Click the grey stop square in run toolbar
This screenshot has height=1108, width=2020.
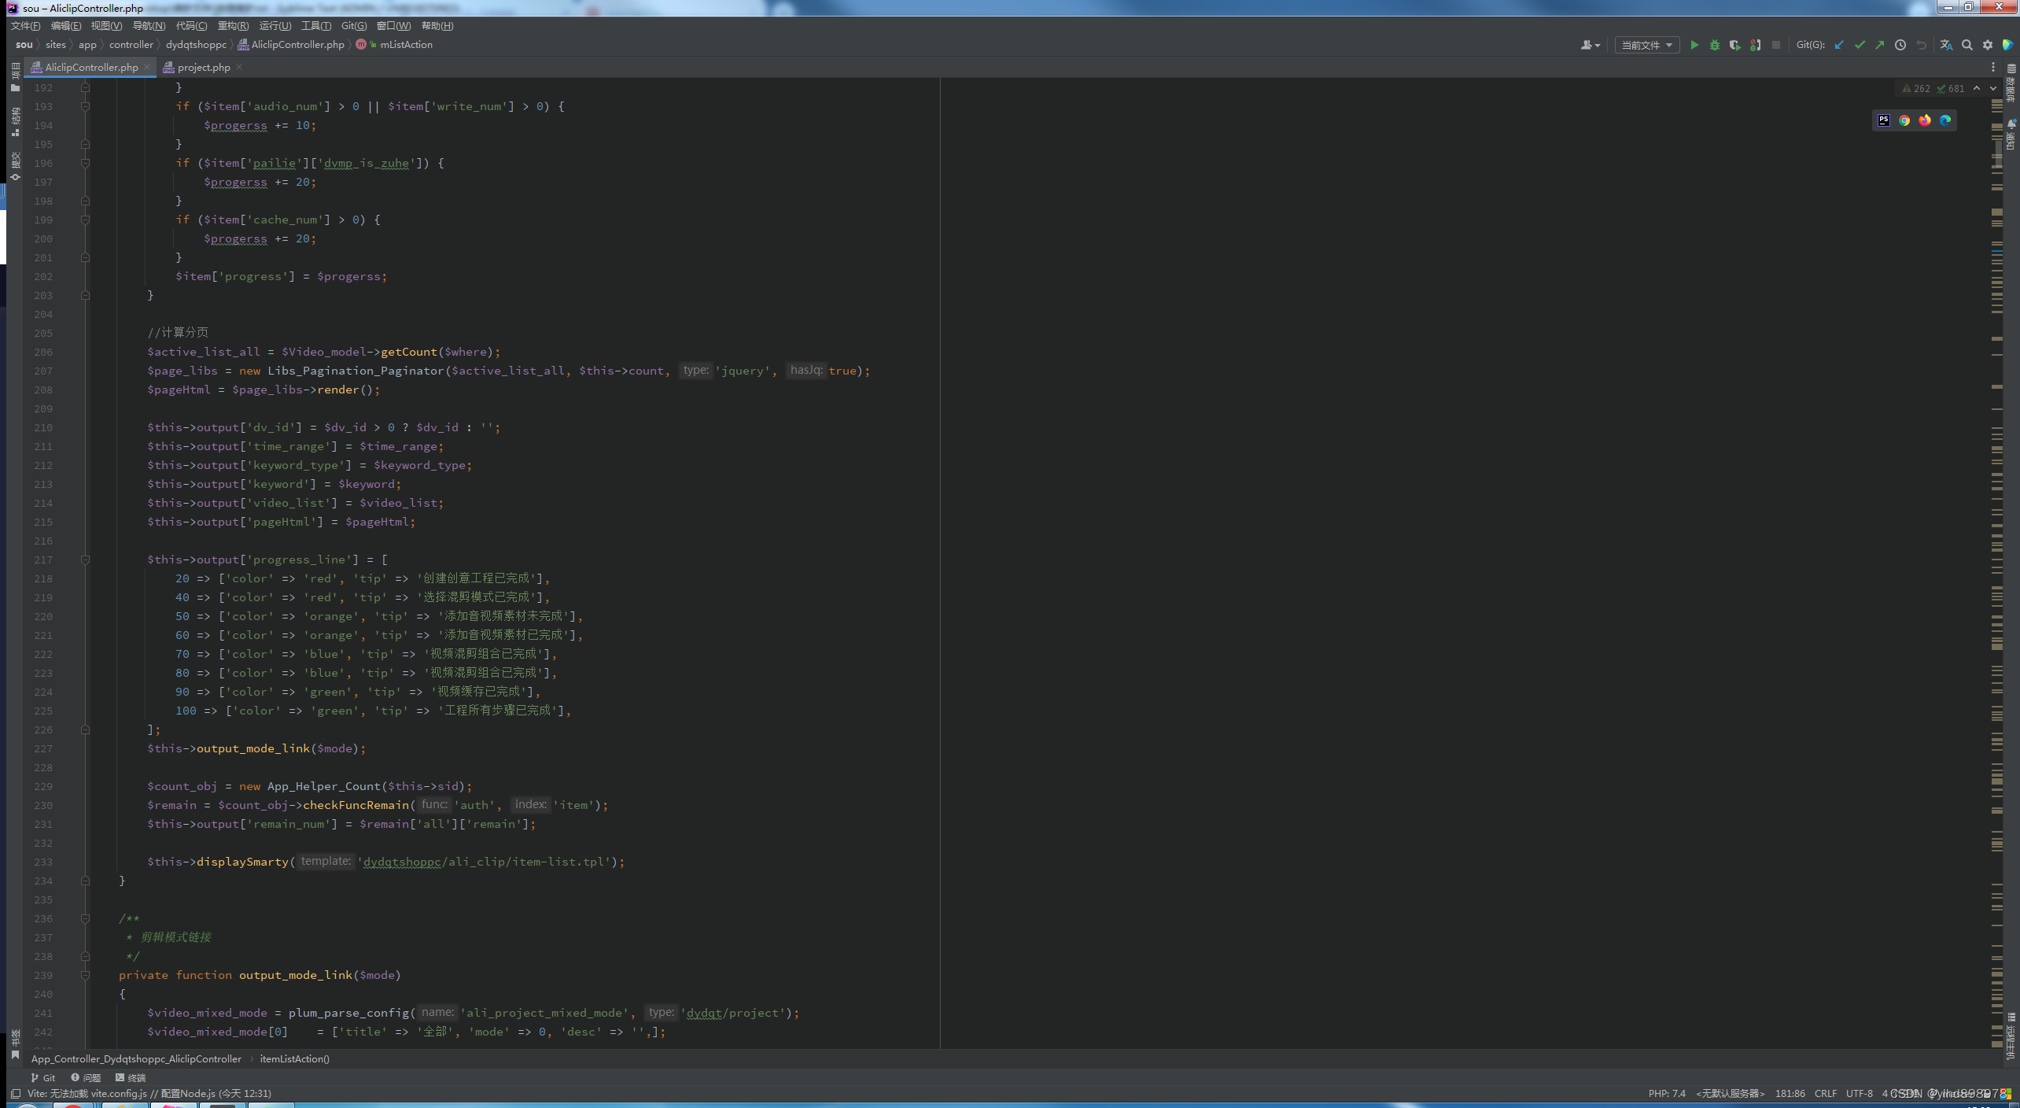coord(1775,45)
